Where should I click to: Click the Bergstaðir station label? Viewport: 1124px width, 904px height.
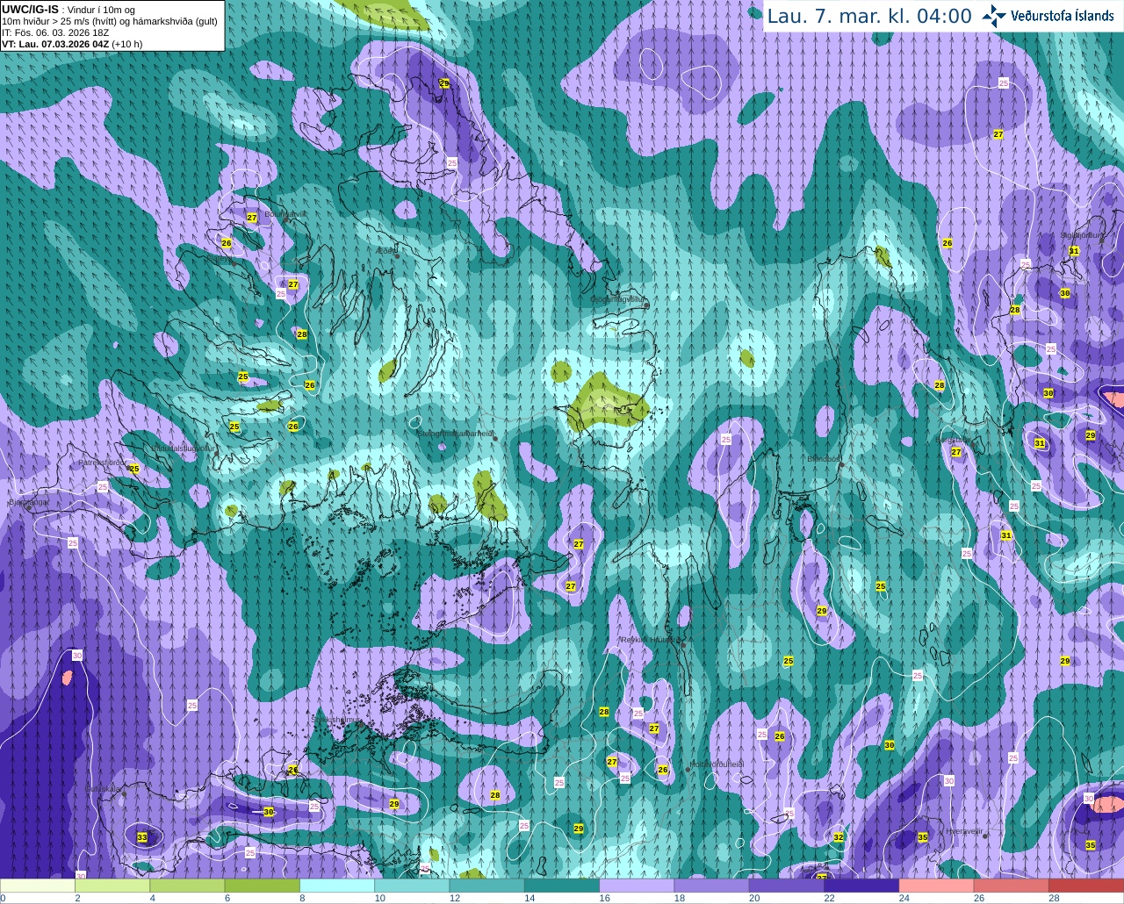coord(952,441)
